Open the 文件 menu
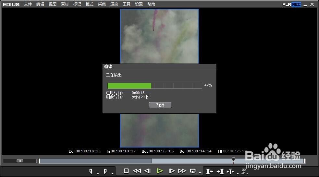The image size is (319, 177). pos(28,4)
